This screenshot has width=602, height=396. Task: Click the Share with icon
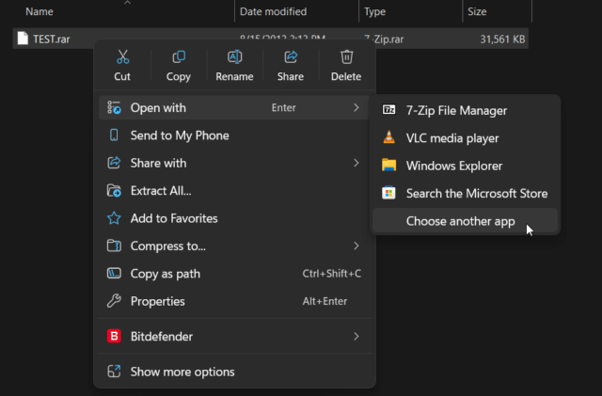click(114, 163)
